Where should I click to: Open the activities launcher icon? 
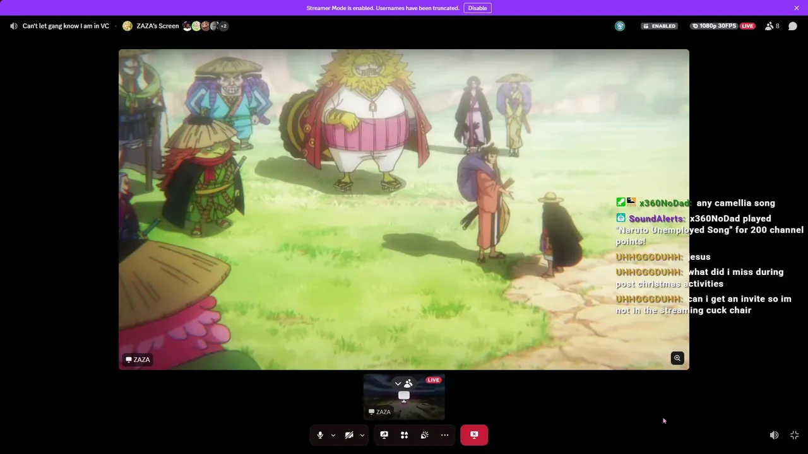point(404,435)
